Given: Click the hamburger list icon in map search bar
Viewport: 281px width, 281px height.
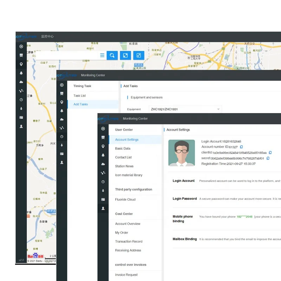Looking at the screenshot, I should (x=102, y=55).
